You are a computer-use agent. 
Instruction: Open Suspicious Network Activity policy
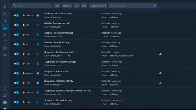58,100
